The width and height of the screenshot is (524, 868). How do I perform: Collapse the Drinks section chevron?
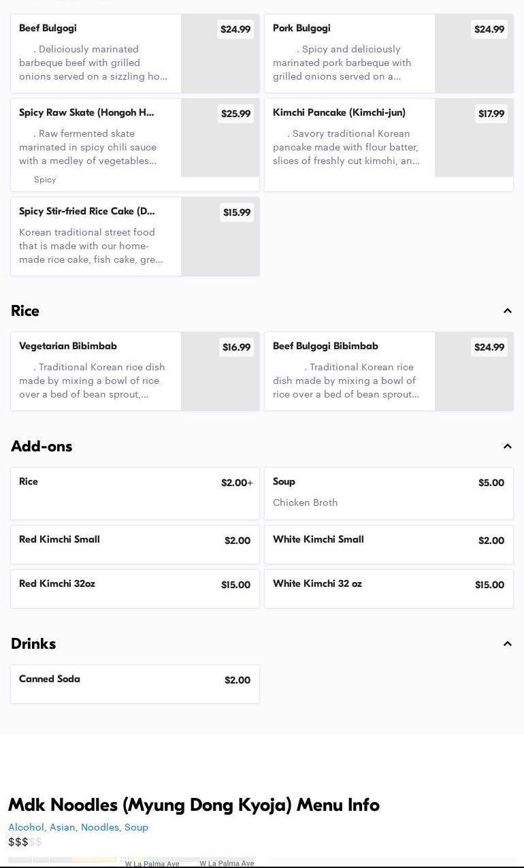pyautogui.click(x=507, y=644)
